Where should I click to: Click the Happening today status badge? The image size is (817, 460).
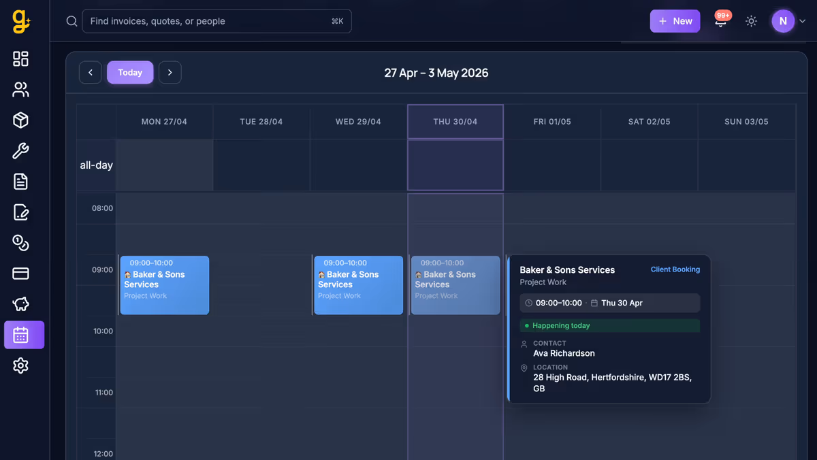point(610,325)
